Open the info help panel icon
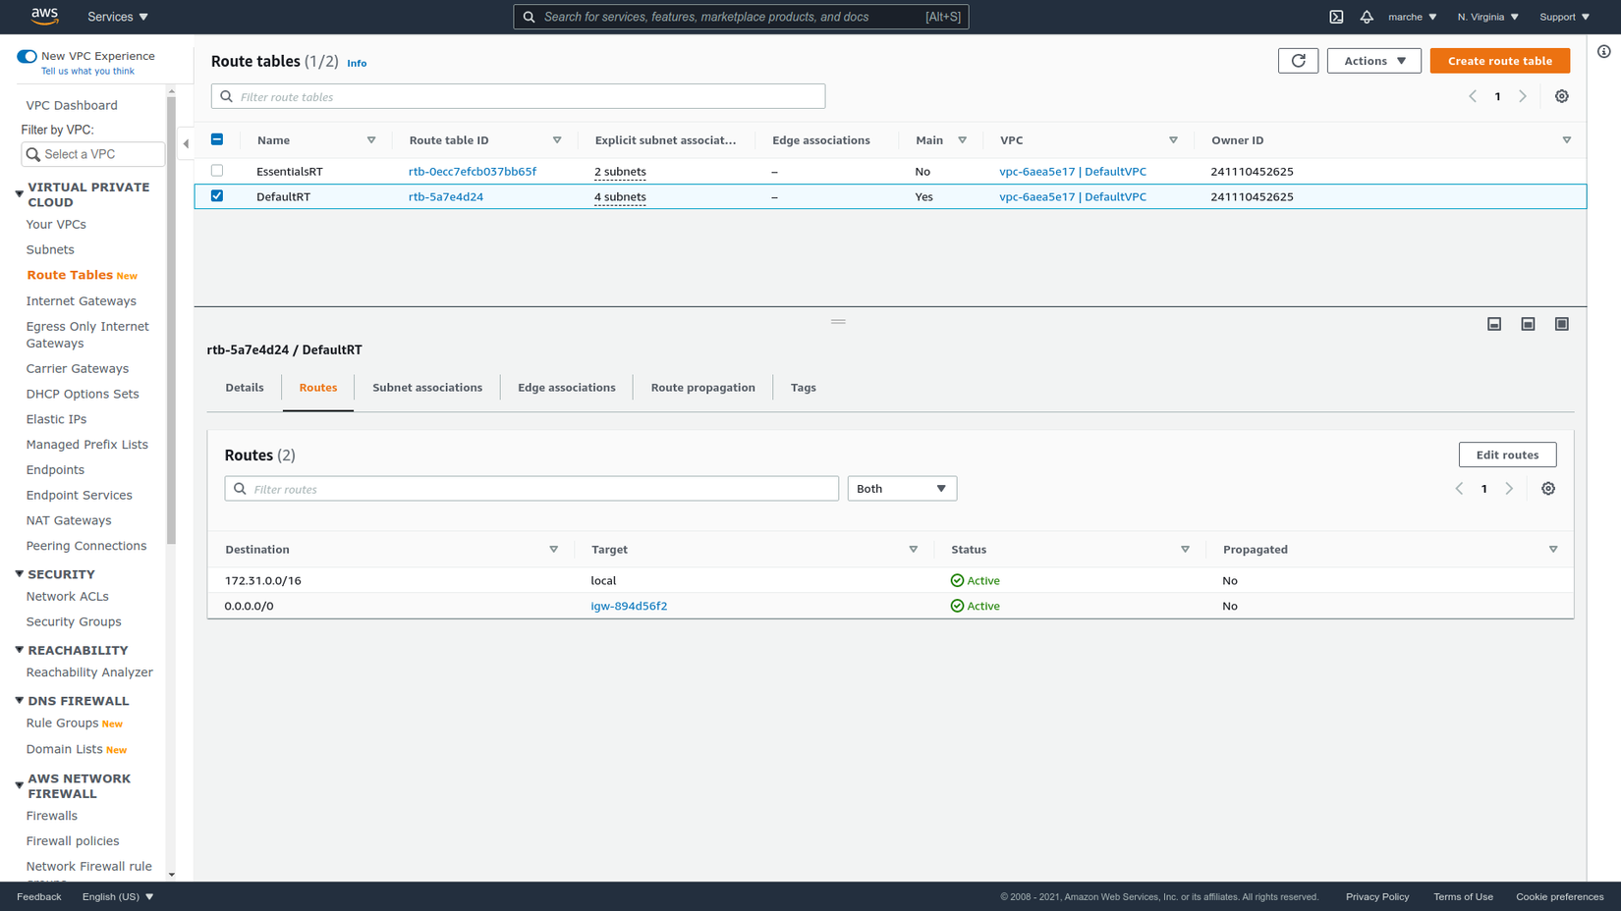The width and height of the screenshot is (1621, 911). 1603,52
